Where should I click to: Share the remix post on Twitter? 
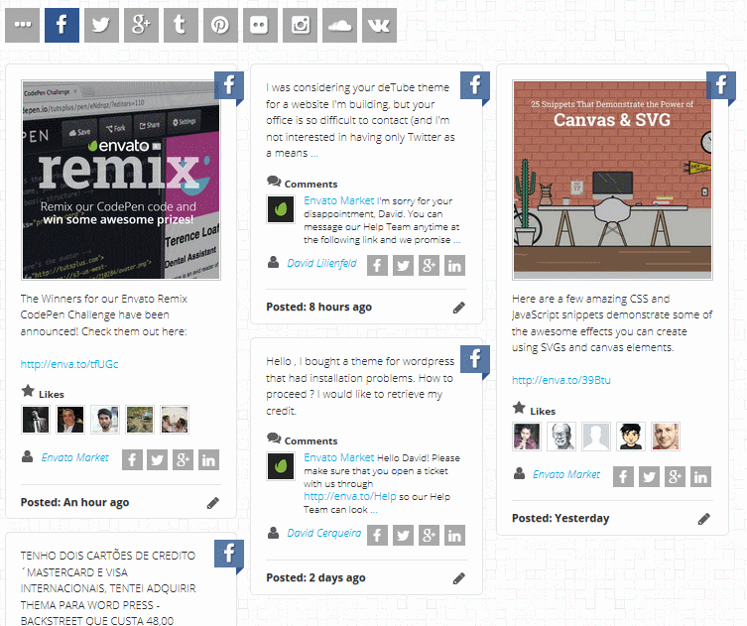(157, 460)
